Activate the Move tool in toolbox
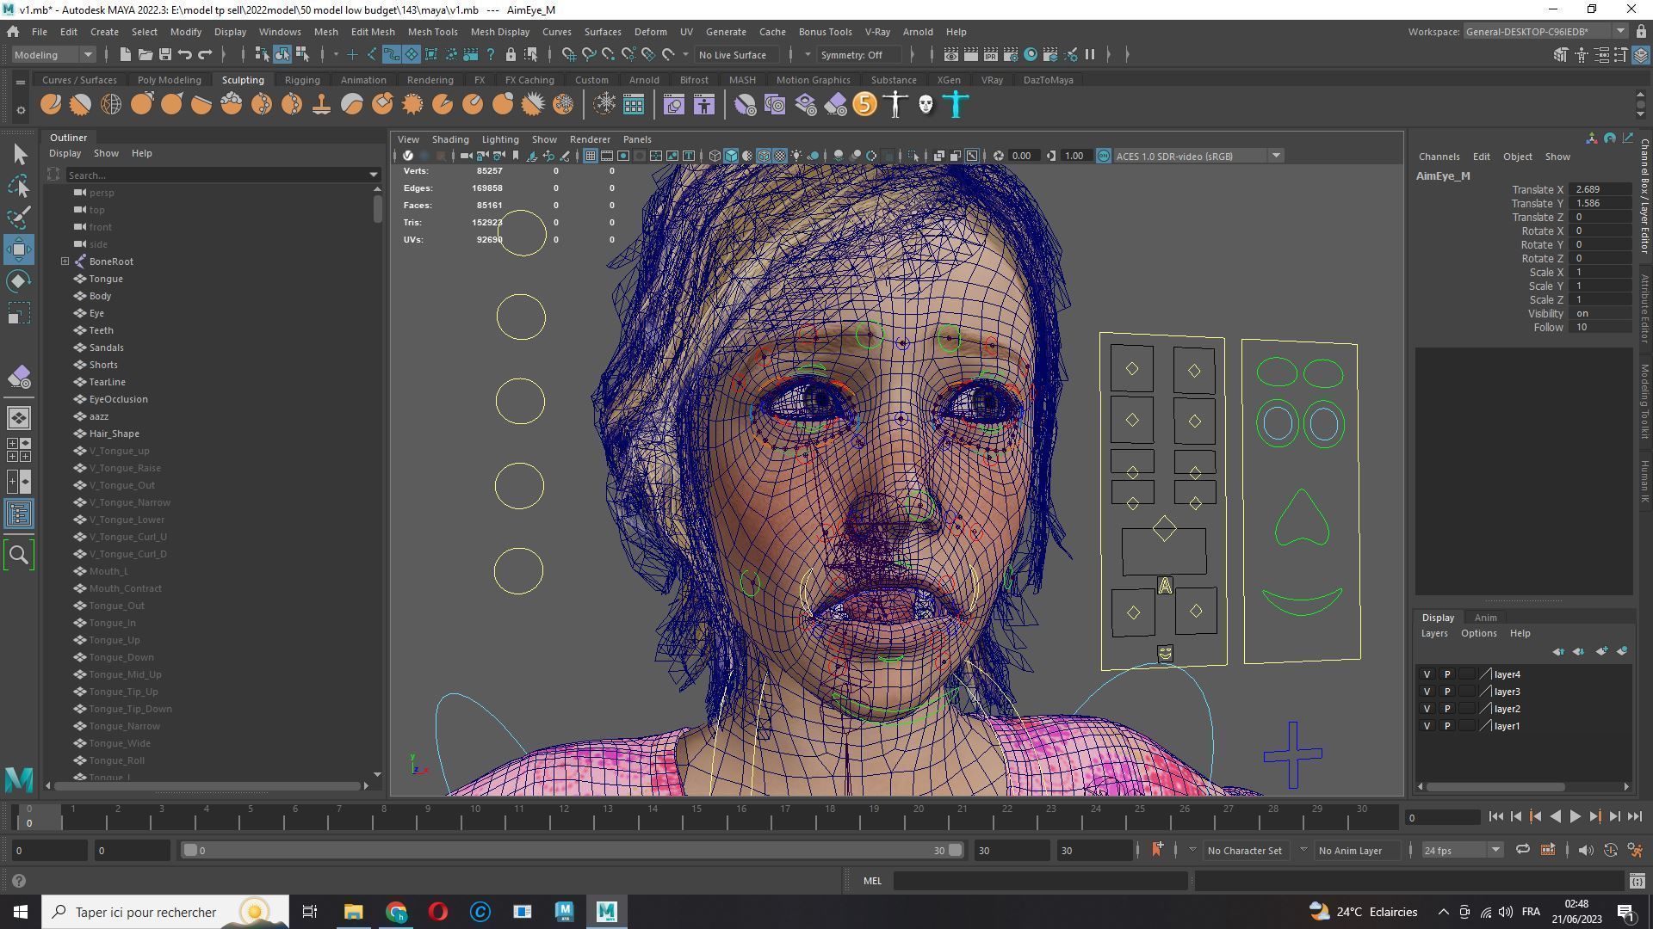Viewport: 1653px width, 929px height. click(x=19, y=249)
